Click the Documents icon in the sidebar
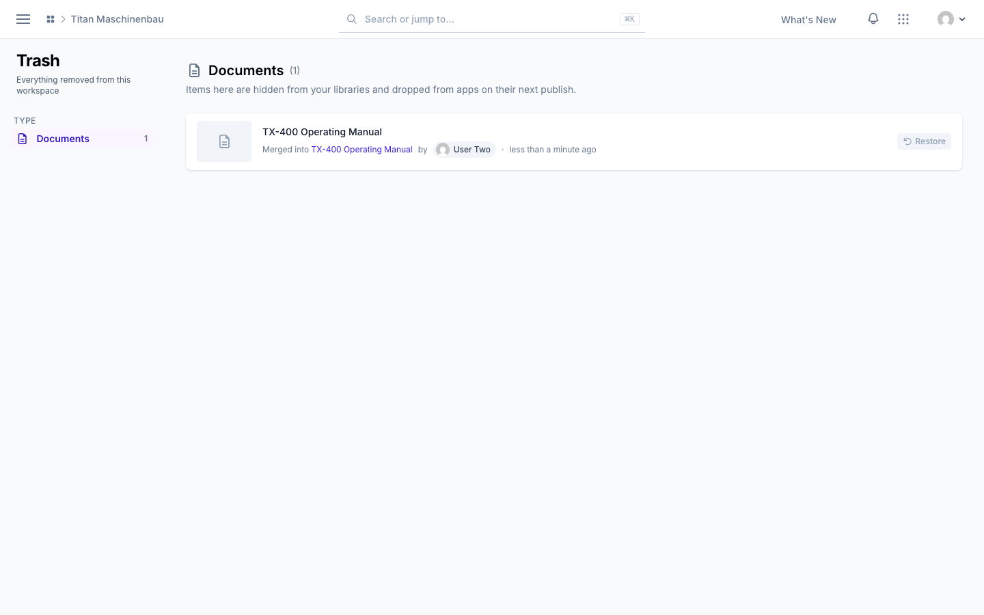The width and height of the screenshot is (984, 615). click(x=23, y=139)
